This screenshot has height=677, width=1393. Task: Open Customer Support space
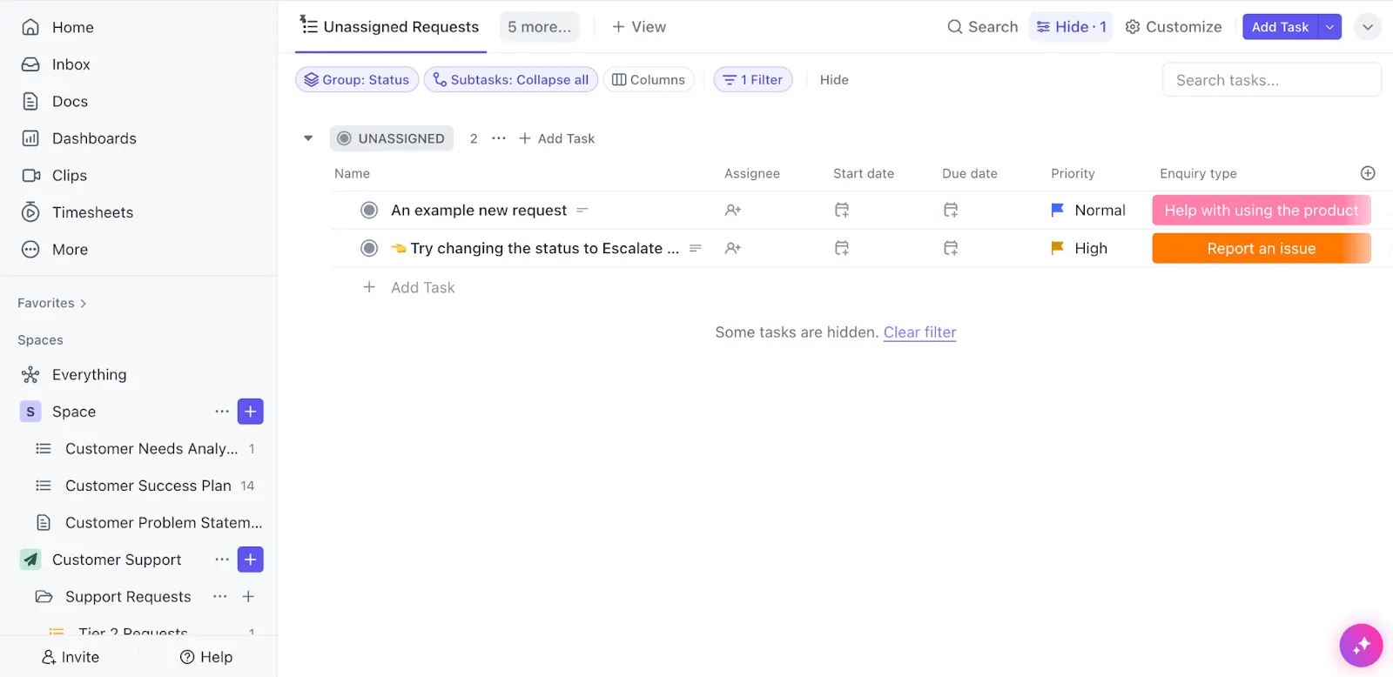[117, 560]
